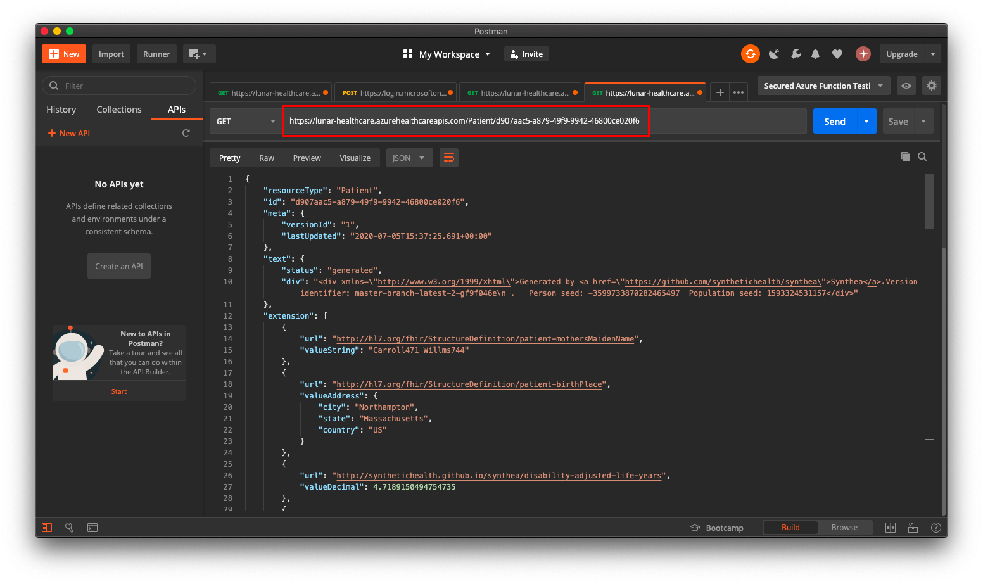
Task: Open keyboard shortcuts icon in status bar
Action: (913, 527)
